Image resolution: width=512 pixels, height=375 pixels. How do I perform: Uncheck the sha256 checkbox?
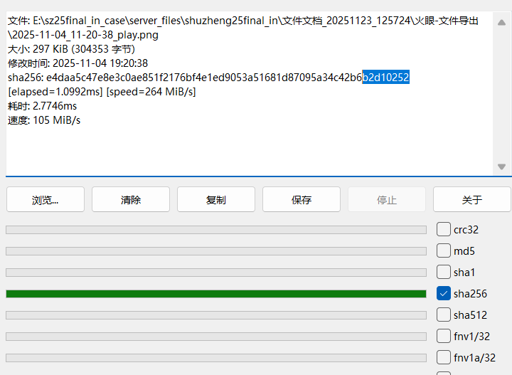[x=444, y=293]
